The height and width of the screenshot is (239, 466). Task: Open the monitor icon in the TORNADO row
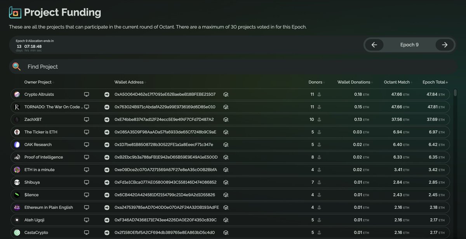87,107
